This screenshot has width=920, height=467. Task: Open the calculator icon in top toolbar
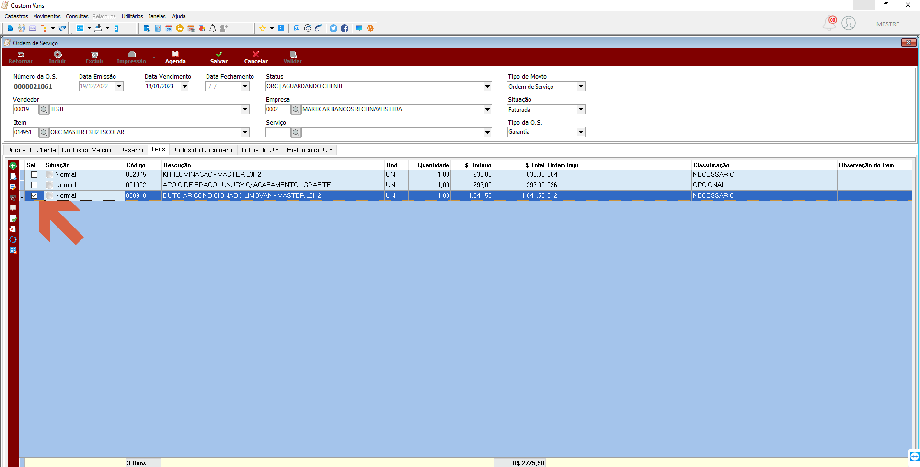pyautogui.click(x=158, y=28)
